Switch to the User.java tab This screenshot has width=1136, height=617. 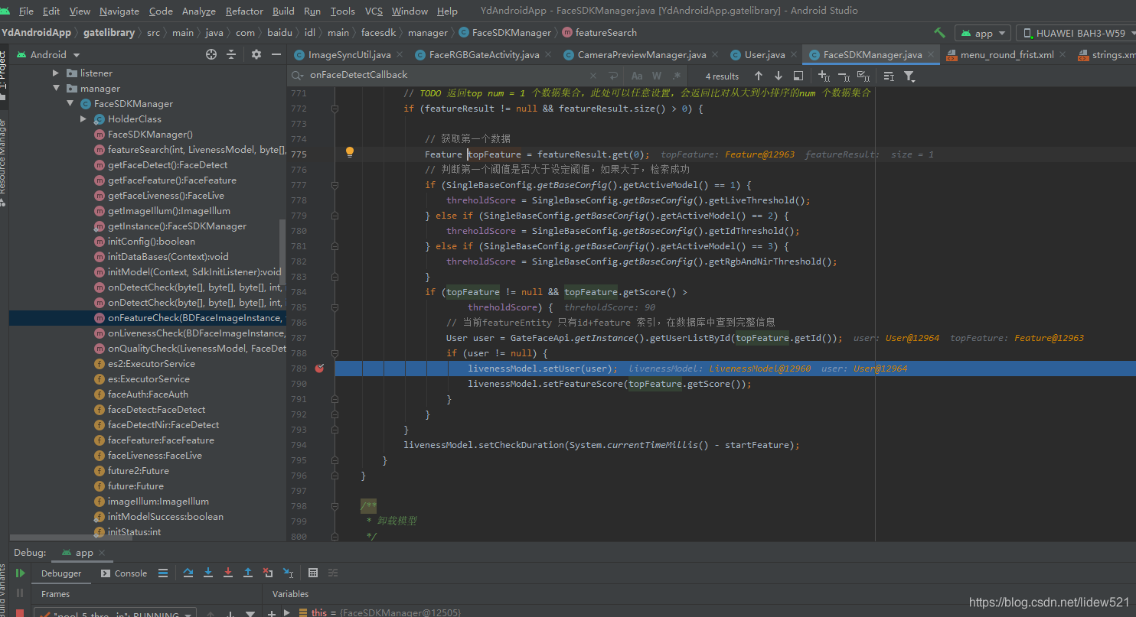765,54
